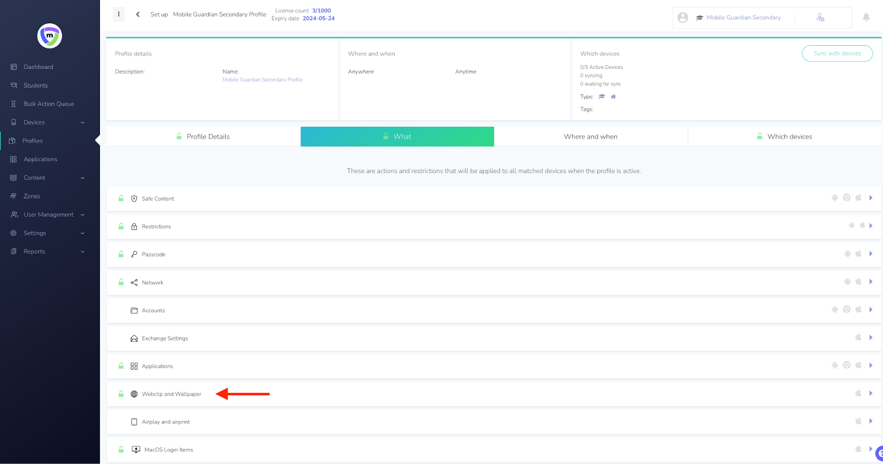The image size is (883, 464).
Task: Expand the Devices sidebar submenu chevron
Action: (x=83, y=122)
